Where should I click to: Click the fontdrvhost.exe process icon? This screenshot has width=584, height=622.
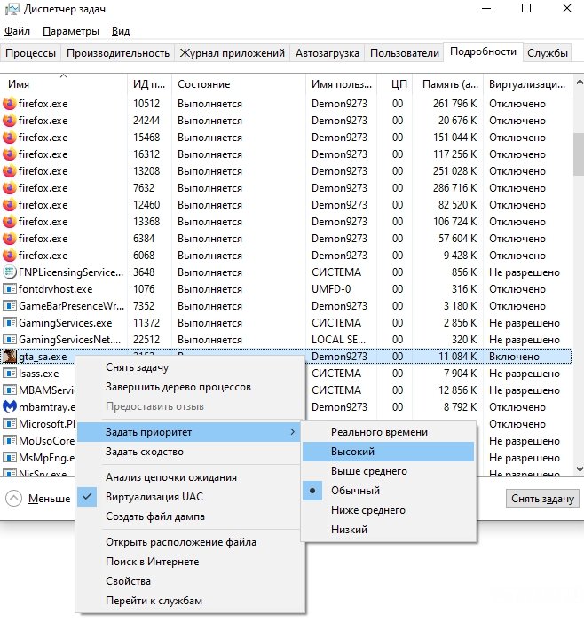click(10, 289)
